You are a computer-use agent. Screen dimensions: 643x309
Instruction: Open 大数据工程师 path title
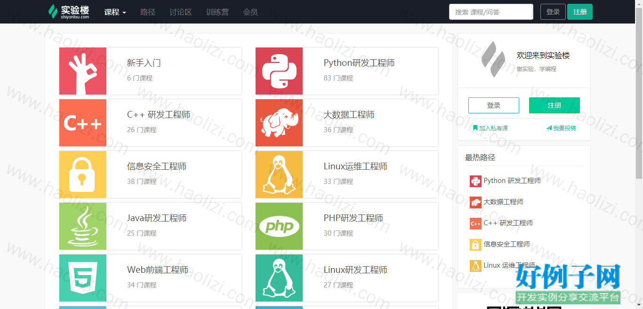(x=349, y=115)
